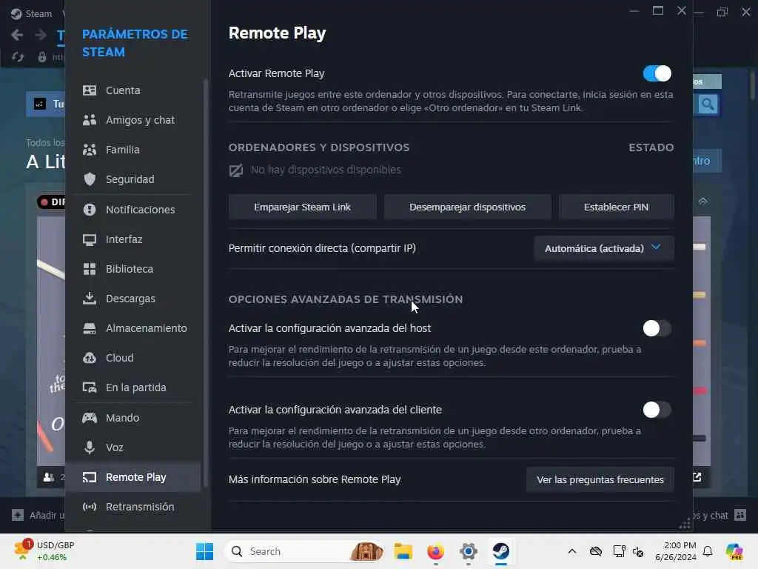Screen dimensions: 758x569
Task: Click the Seguridad shield icon
Action: coord(90,179)
